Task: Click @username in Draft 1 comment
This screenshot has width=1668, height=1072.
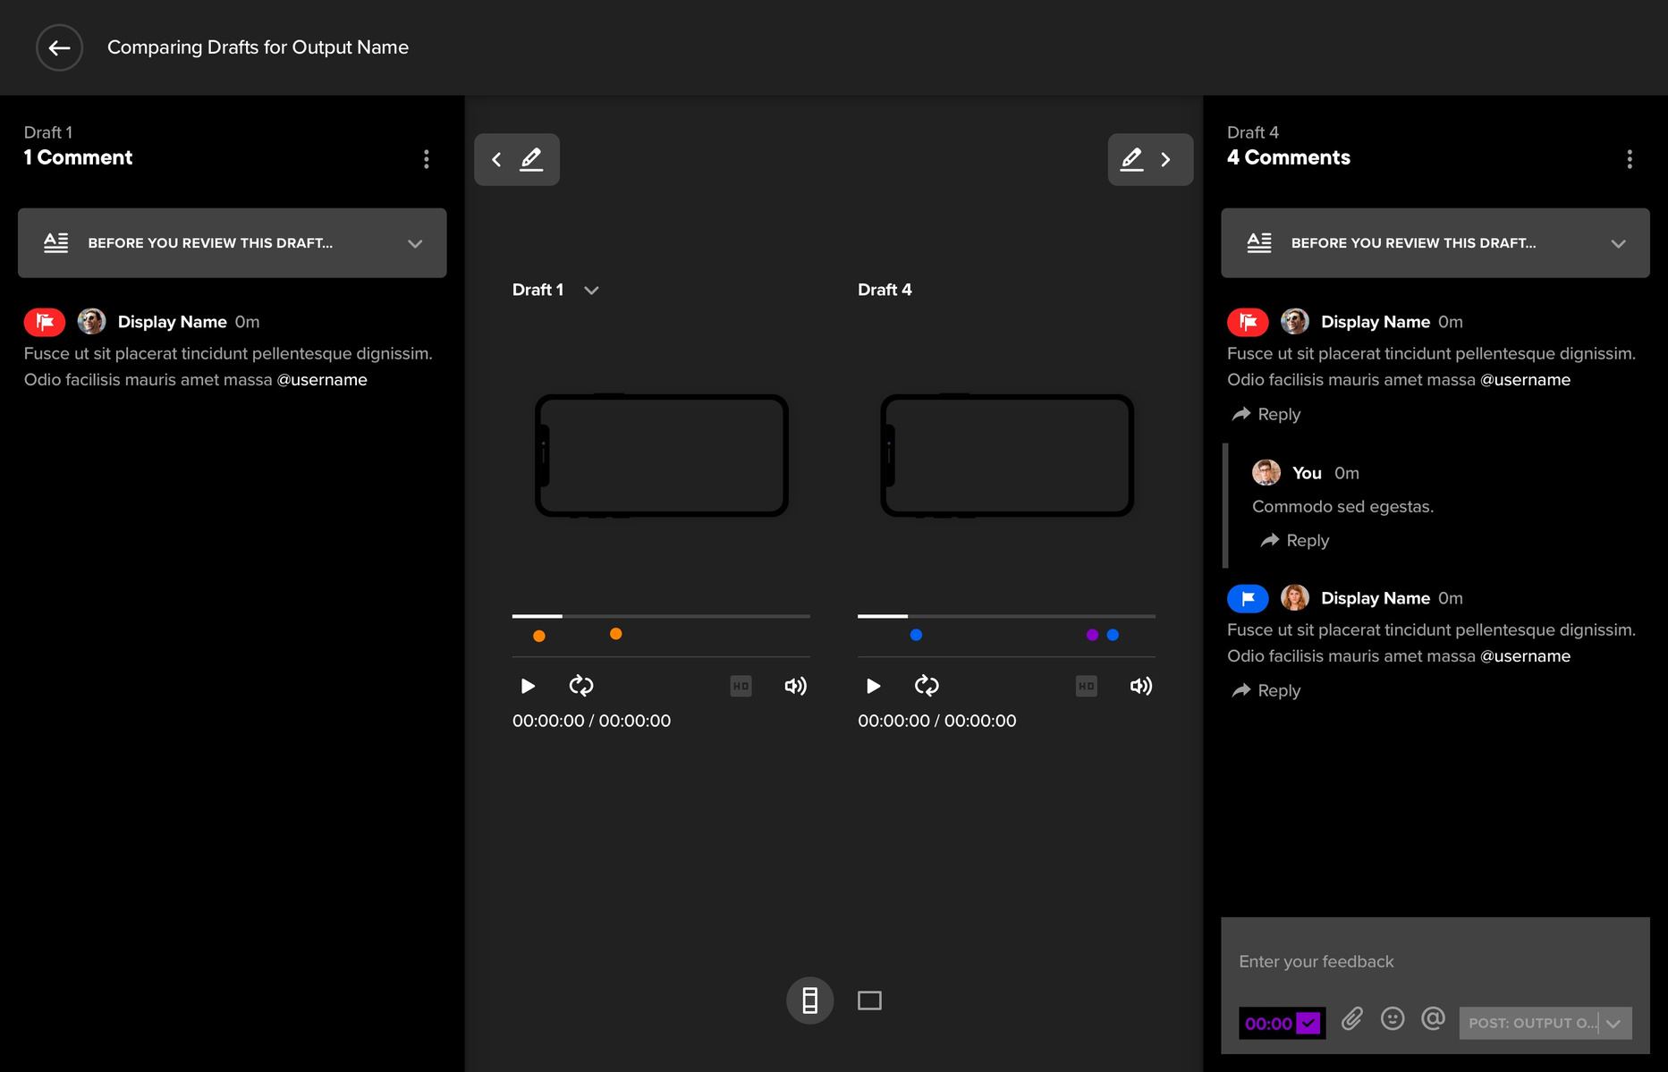Action: pyautogui.click(x=322, y=380)
